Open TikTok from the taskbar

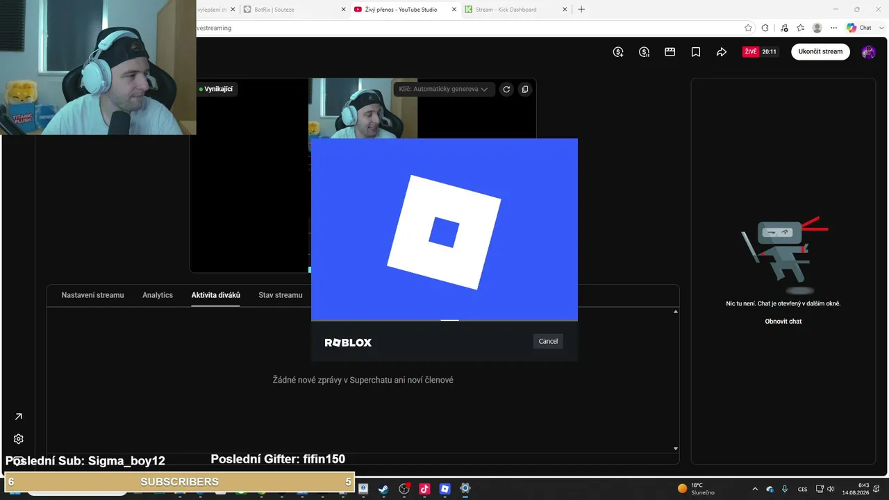click(424, 489)
